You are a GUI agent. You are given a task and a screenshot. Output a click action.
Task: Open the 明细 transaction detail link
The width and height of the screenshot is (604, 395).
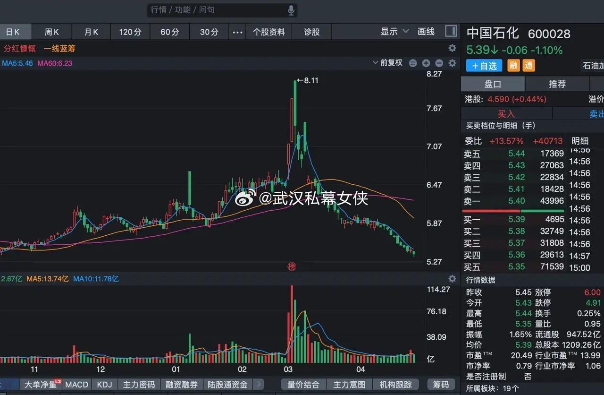(579, 140)
